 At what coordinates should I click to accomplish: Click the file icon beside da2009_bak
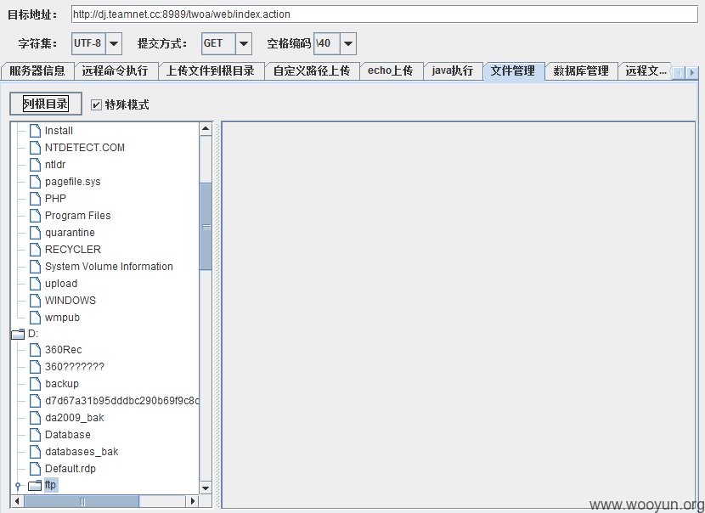35,418
